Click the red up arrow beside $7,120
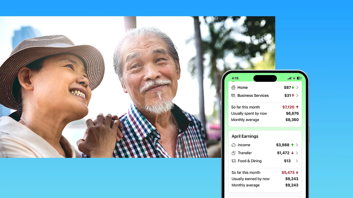The width and height of the screenshot is (353, 198). [x=298, y=107]
